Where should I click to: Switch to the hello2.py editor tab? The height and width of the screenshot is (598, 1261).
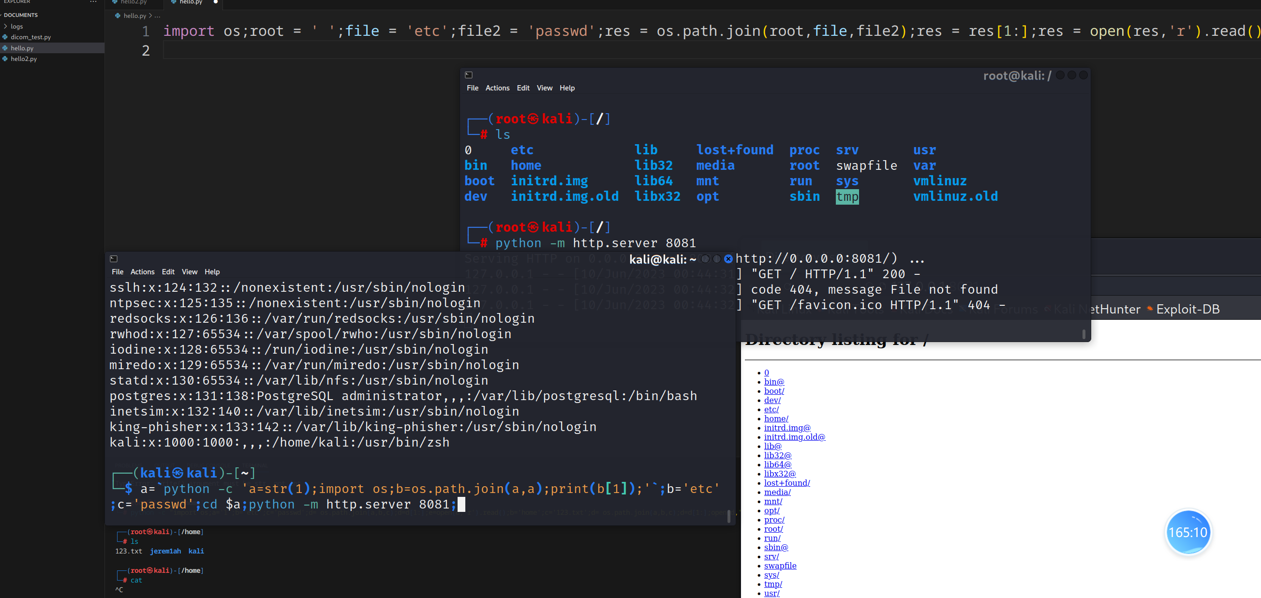point(133,2)
